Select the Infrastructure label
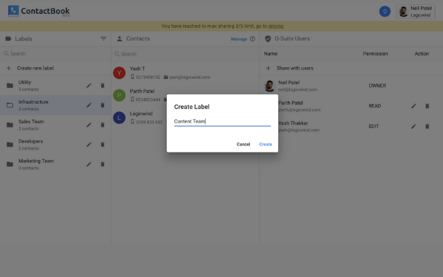Viewport: 443px width, 277px height. pyautogui.click(x=55, y=105)
